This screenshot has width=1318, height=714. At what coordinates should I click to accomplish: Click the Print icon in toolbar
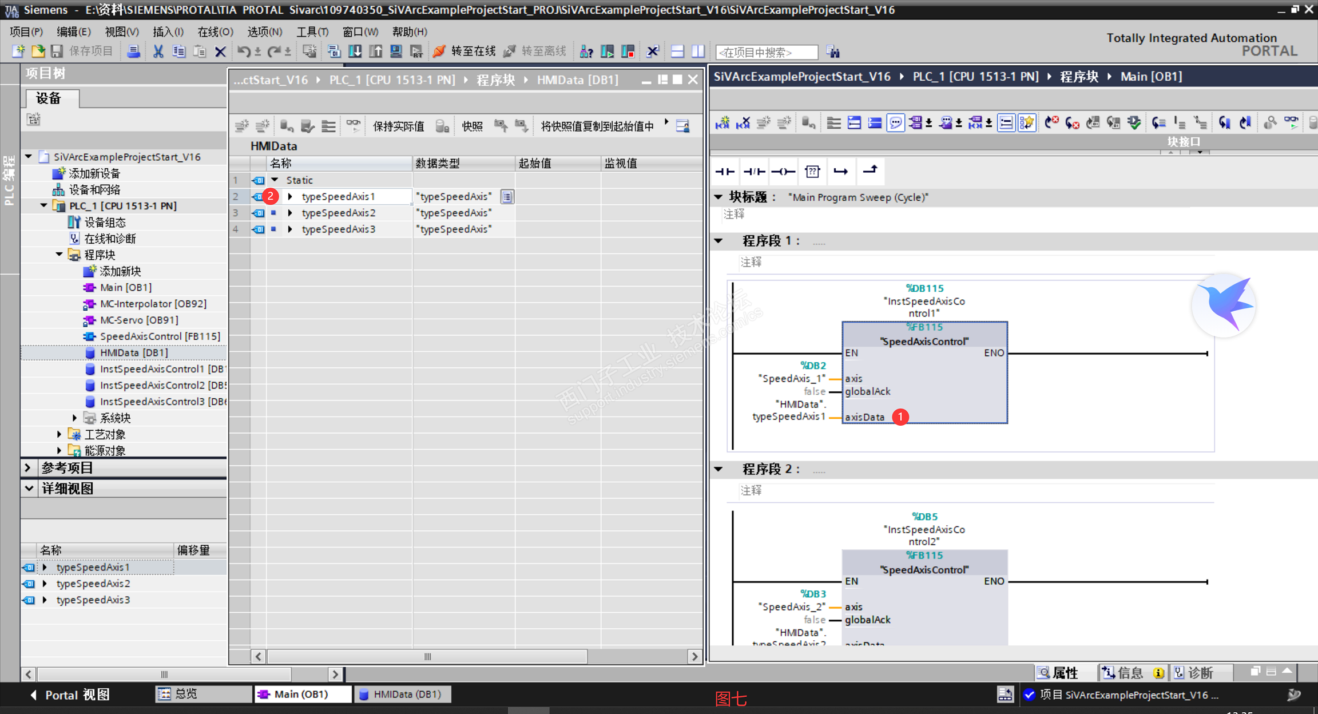point(133,51)
